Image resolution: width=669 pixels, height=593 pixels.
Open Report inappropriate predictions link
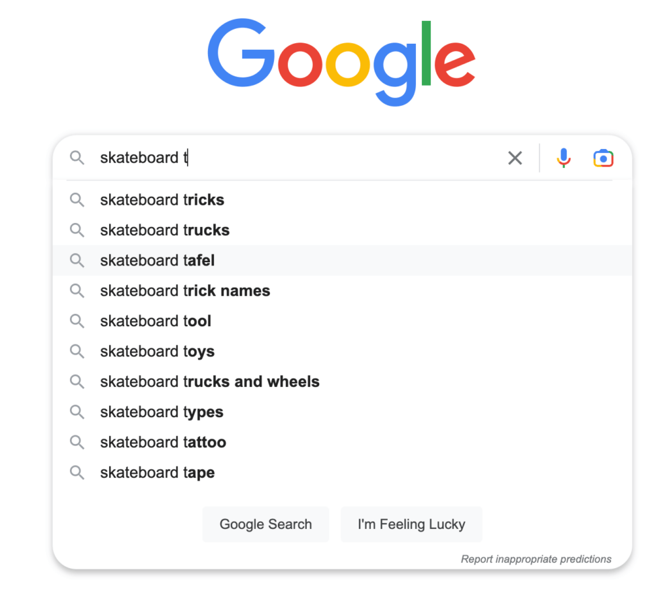coord(536,559)
